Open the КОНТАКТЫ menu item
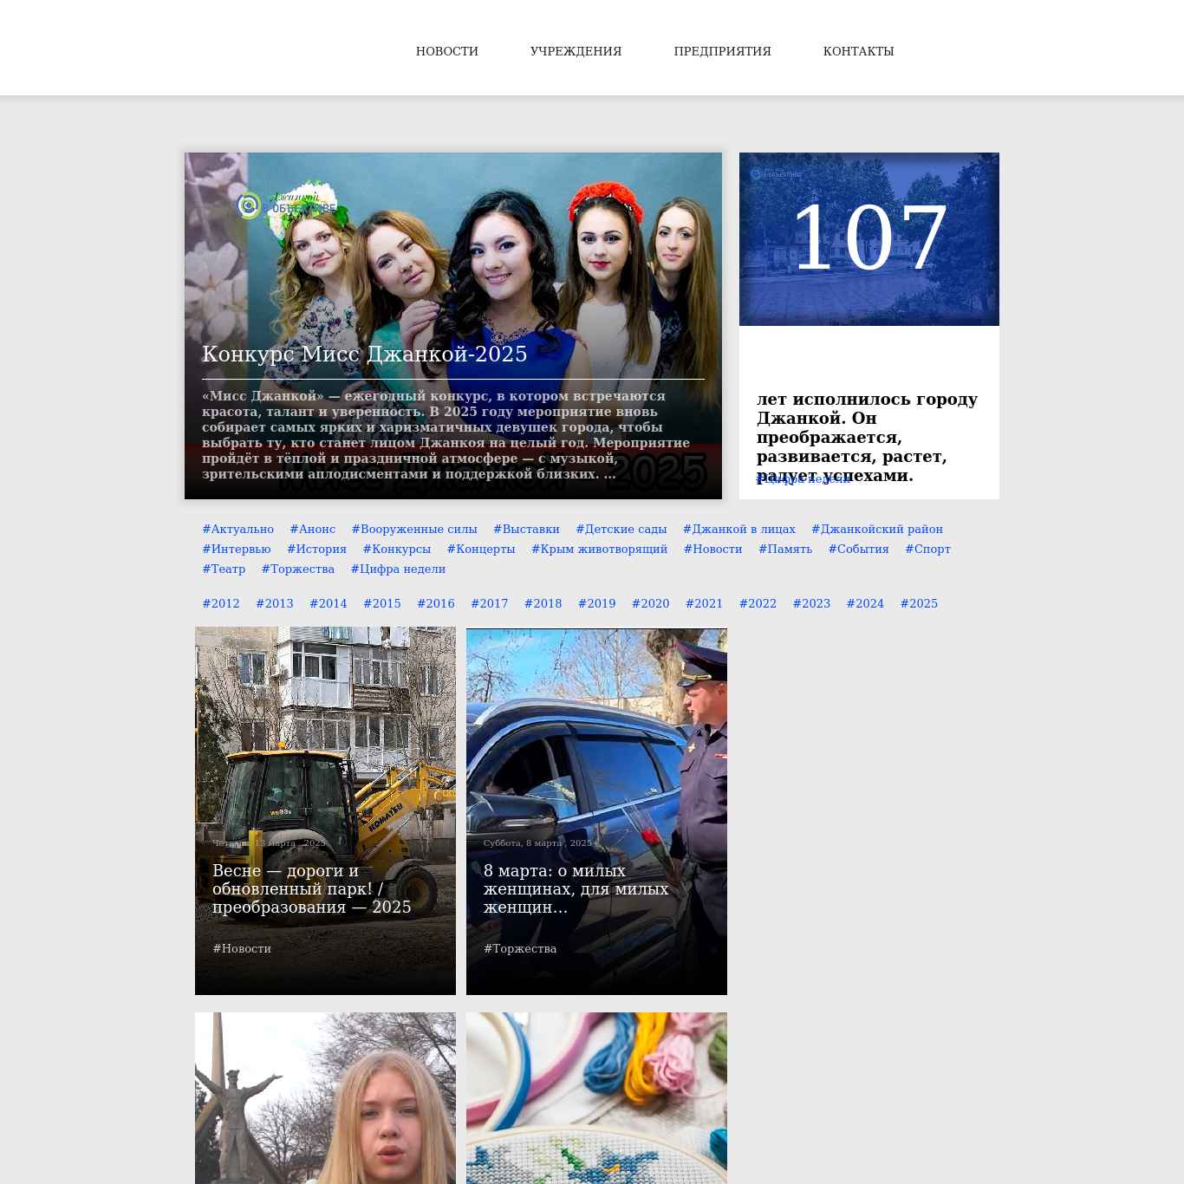1184x1184 pixels. tap(858, 51)
